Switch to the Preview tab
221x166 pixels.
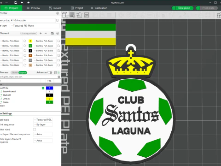point(33,8)
